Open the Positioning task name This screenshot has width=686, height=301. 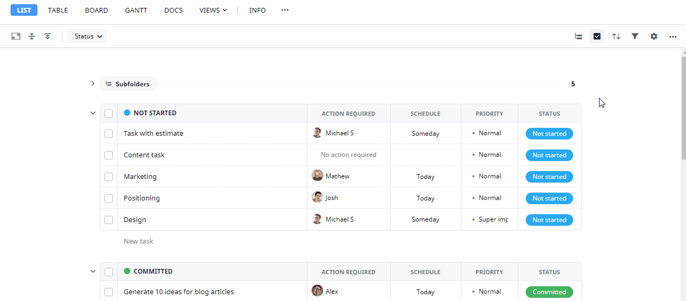tap(142, 198)
